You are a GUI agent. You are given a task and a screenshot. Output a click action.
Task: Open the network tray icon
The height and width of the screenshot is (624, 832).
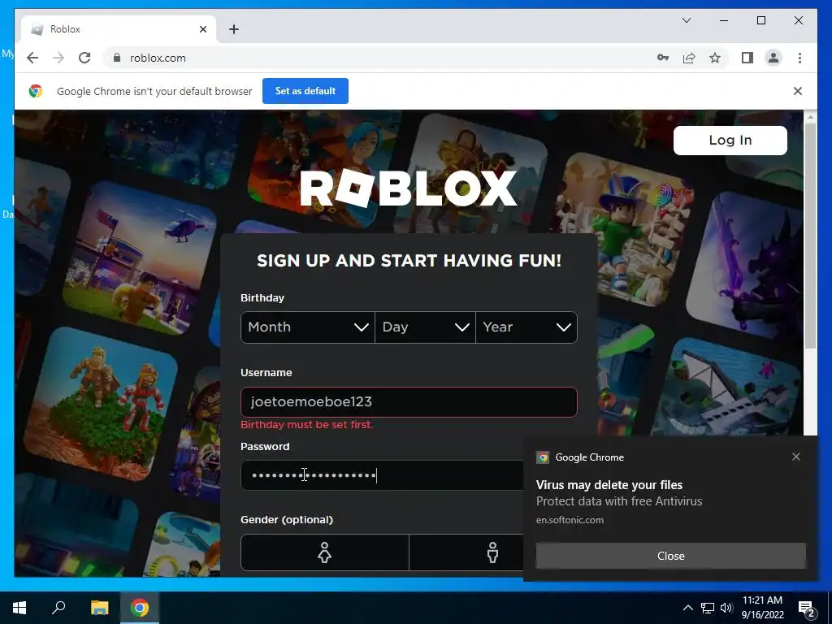click(708, 608)
